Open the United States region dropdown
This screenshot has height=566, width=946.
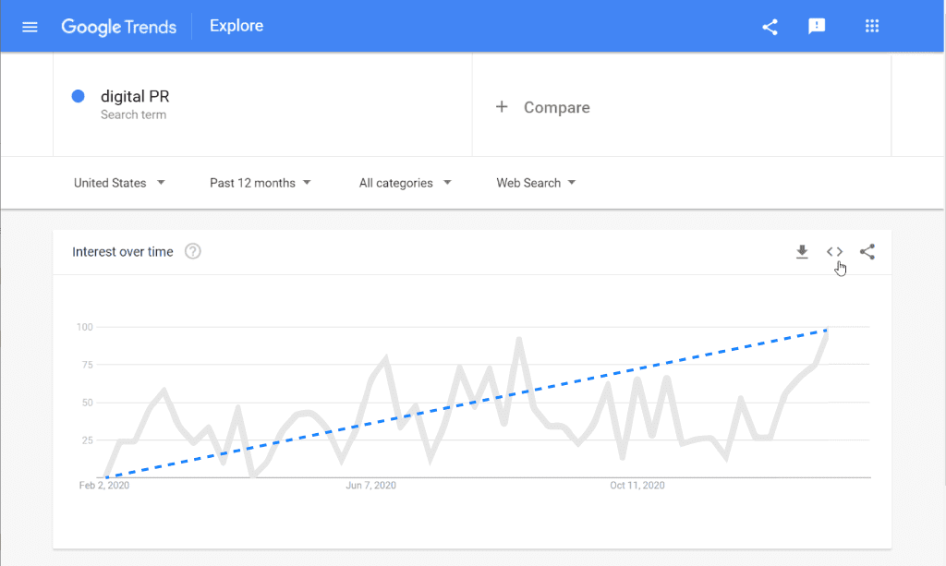point(120,183)
